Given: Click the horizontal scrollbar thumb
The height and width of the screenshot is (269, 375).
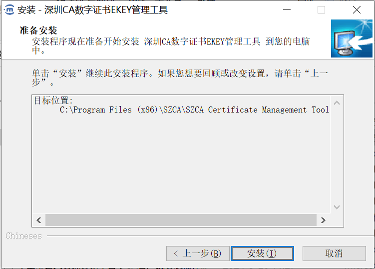Looking at the screenshot, I should click(x=181, y=220).
